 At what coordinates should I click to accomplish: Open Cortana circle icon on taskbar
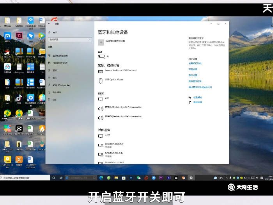click(54, 178)
